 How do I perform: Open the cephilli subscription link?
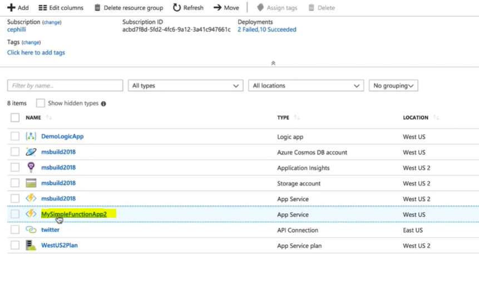[17, 30]
